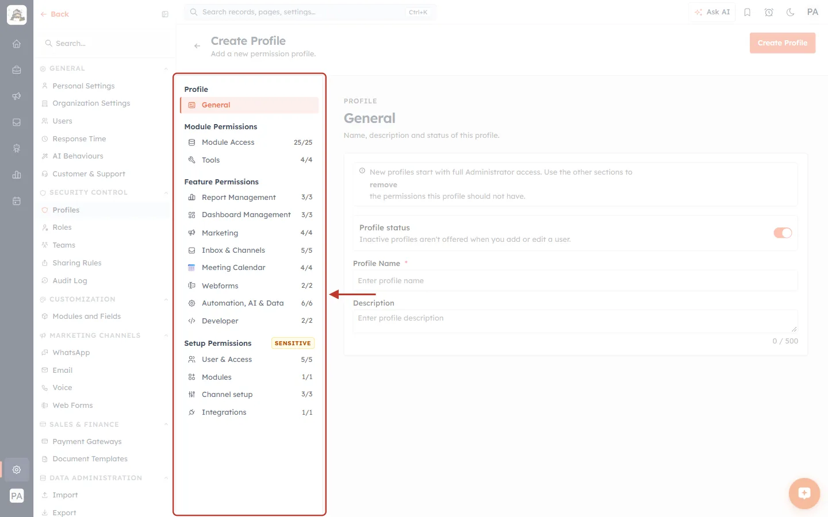Viewport: 828px width, 517px height.
Task: Open the calendar icon in left rail
Action: point(17,201)
